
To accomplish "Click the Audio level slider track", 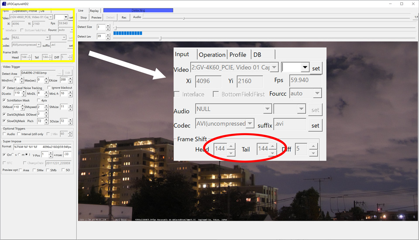I will tap(262, 17).
